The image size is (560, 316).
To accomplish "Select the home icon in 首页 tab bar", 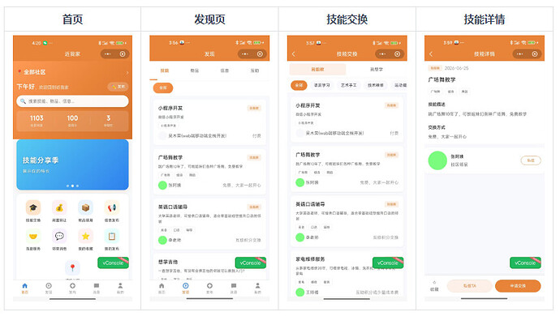I will tap(24, 286).
